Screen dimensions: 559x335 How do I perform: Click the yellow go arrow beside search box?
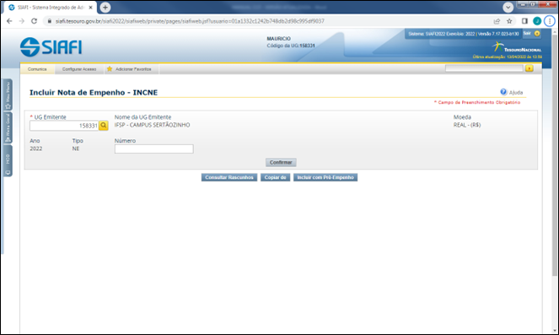click(529, 68)
